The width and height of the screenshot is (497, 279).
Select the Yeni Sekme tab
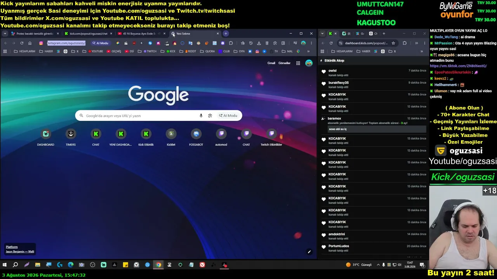pos(195,34)
